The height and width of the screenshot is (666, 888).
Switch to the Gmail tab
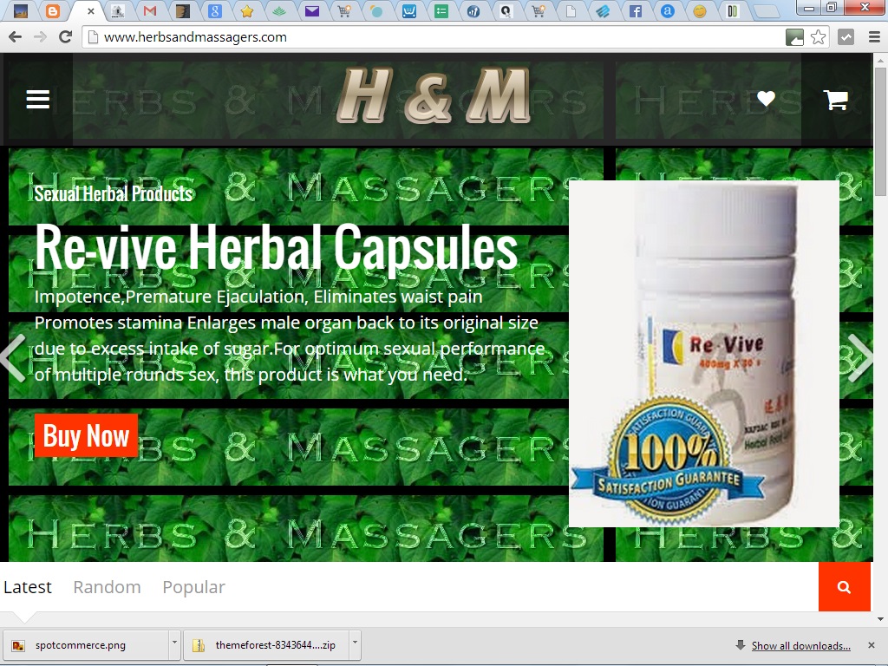149,10
